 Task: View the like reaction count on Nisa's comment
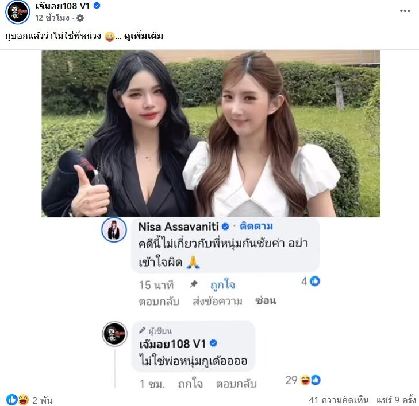310,281
